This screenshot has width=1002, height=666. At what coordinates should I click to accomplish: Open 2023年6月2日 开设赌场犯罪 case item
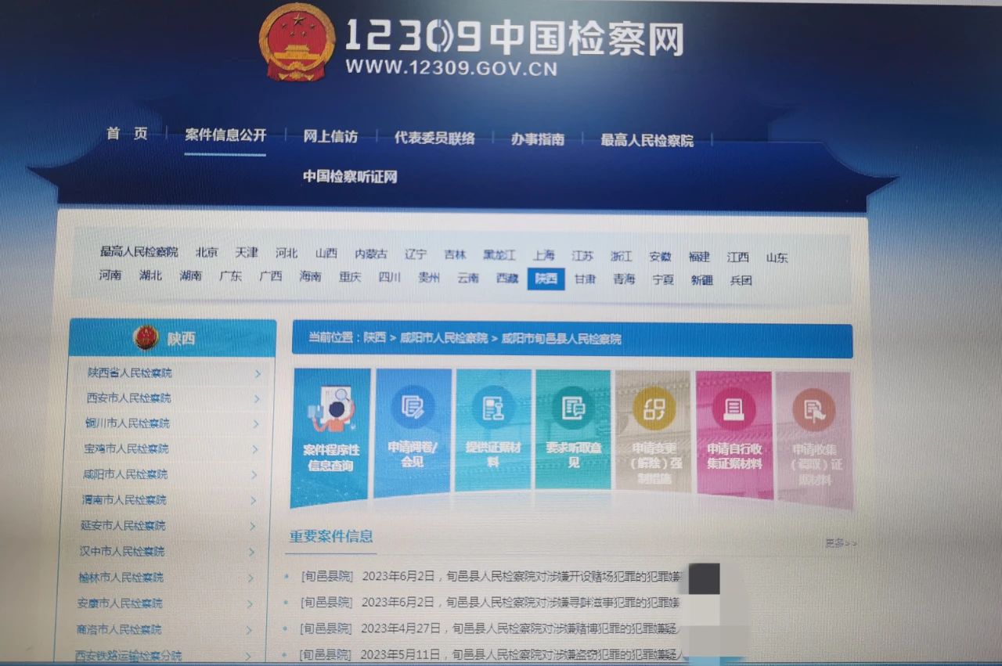[x=492, y=578]
